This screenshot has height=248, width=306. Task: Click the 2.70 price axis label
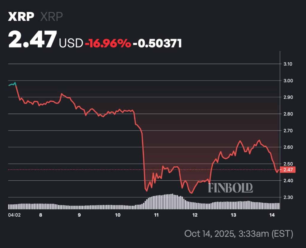click(287, 131)
